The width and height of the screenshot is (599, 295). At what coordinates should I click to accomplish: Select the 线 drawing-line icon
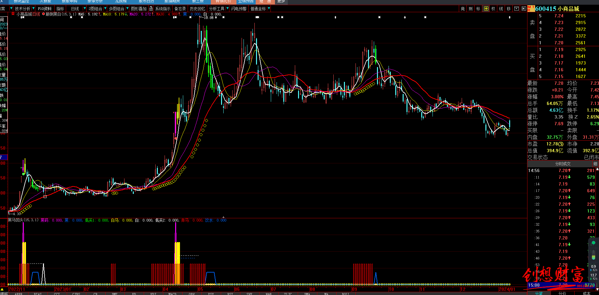(501, 9)
